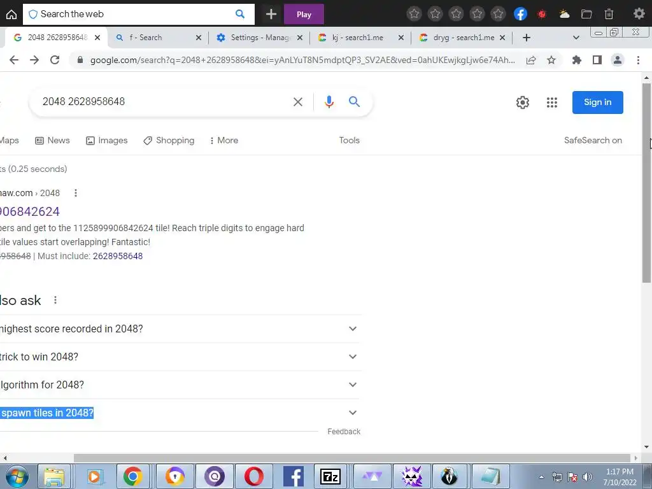Viewport: 652px width, 489px height.
Task: Click the lock icon in address bar
Action: (x=80, y=60)
